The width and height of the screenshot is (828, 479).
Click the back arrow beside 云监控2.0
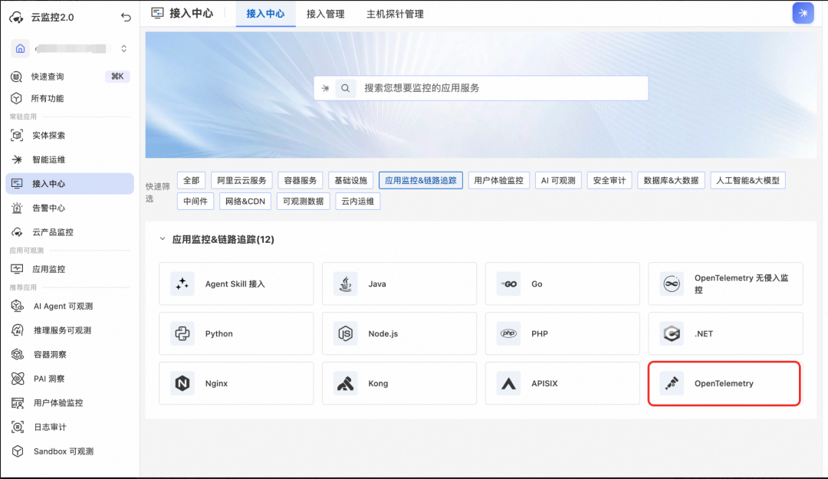(x=126, y=18)
